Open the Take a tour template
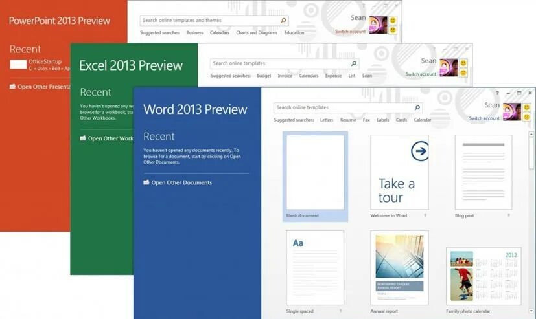Image resolution: width=536 pixels, height=319 pixels. pyautogui.click(x=399, y=172)
